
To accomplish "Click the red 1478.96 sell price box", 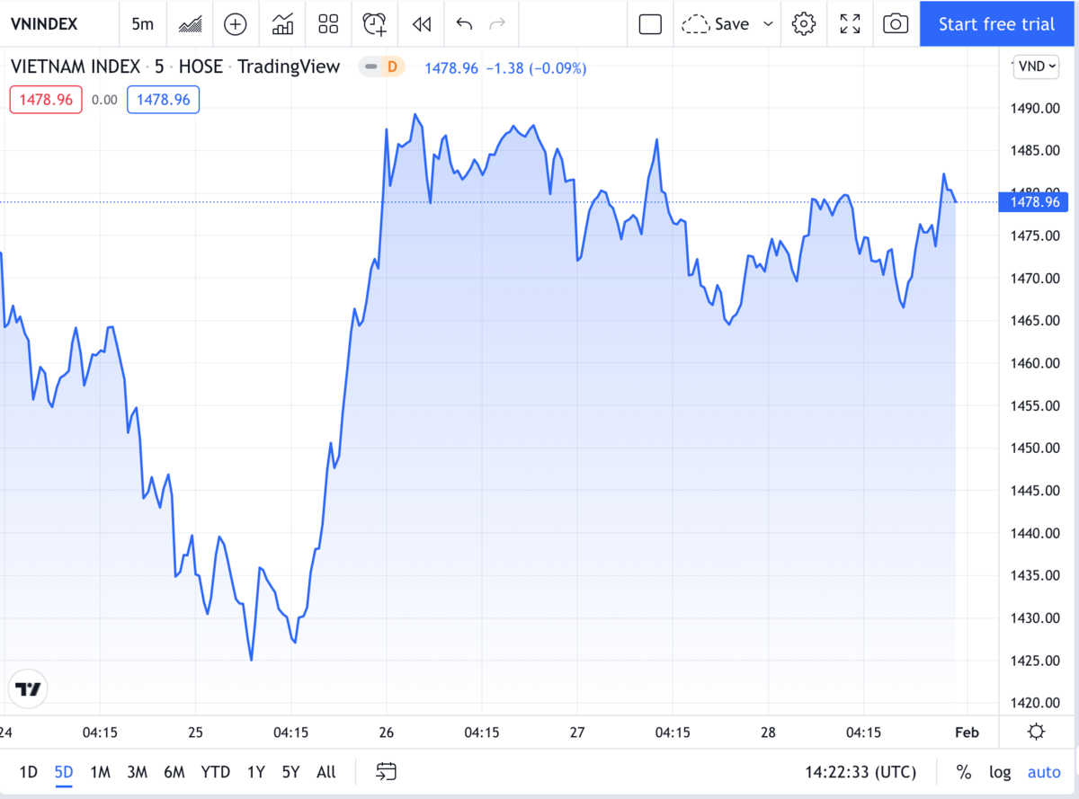I will tap(46, 100).
